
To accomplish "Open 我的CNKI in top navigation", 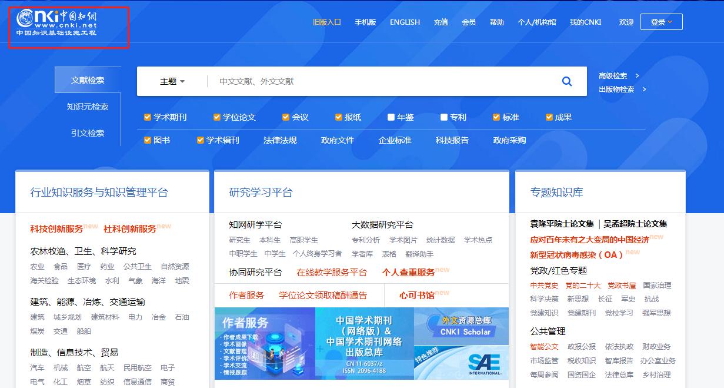I will coord(585,22).
